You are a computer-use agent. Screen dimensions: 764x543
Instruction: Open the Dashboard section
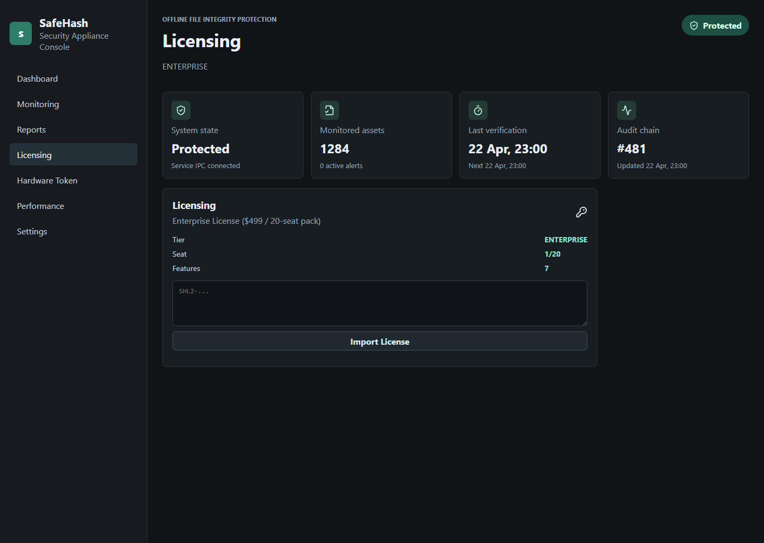[37, 78]
